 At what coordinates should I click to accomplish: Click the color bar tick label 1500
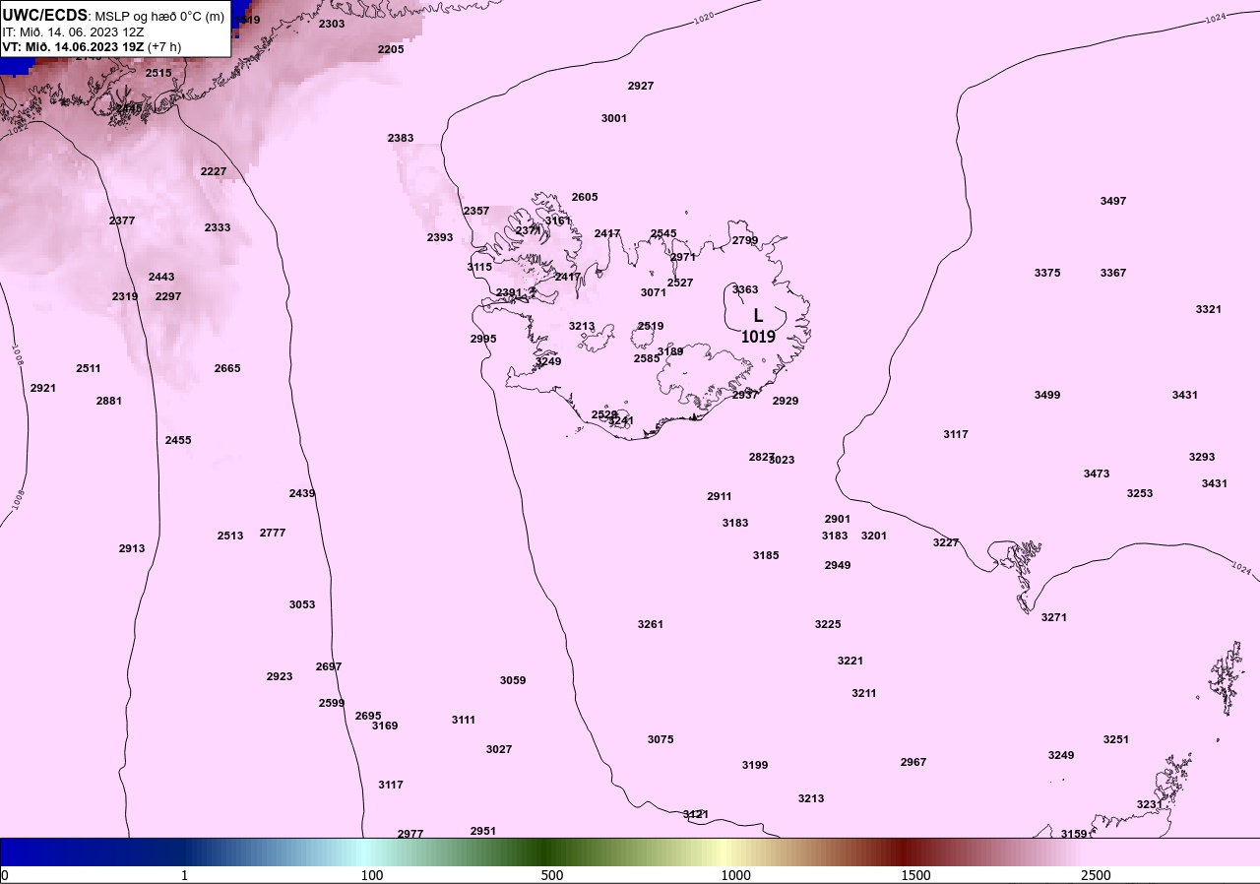click(x=915, y=875)
